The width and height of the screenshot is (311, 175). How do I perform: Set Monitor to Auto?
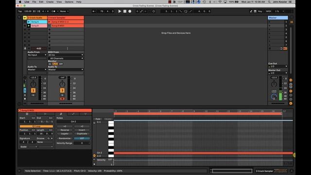pos(55,64)
